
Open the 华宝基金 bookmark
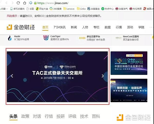click(93, 9)
